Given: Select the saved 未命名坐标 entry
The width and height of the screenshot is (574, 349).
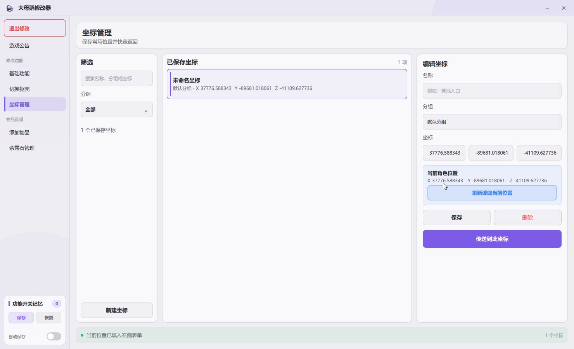Looking at the screenshot, I should point(287,84).
